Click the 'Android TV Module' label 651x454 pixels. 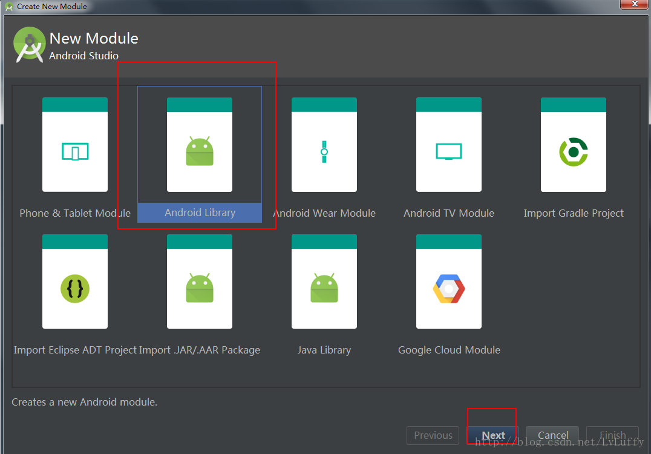(449, 213)
